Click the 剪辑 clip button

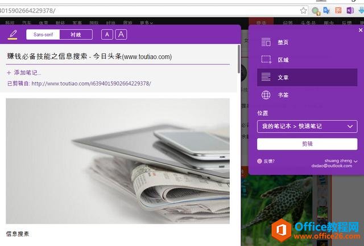click(307, 144)
